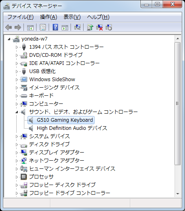185x211 pixels.
Task: Click the Disable device down-arrow icon
Action: 109,28
